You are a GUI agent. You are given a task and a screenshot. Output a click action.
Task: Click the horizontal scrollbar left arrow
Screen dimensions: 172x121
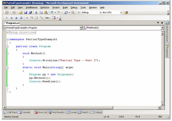(4, 108)
